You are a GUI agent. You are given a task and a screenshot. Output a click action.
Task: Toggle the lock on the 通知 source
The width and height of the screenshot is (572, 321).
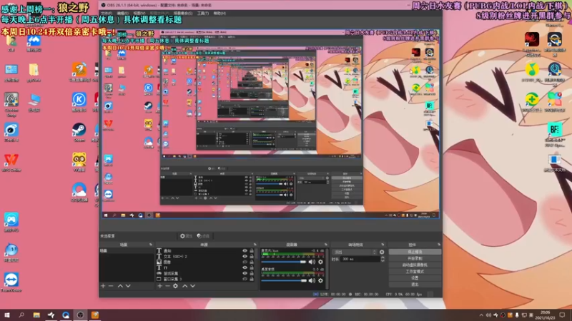(x=252, y=251)
